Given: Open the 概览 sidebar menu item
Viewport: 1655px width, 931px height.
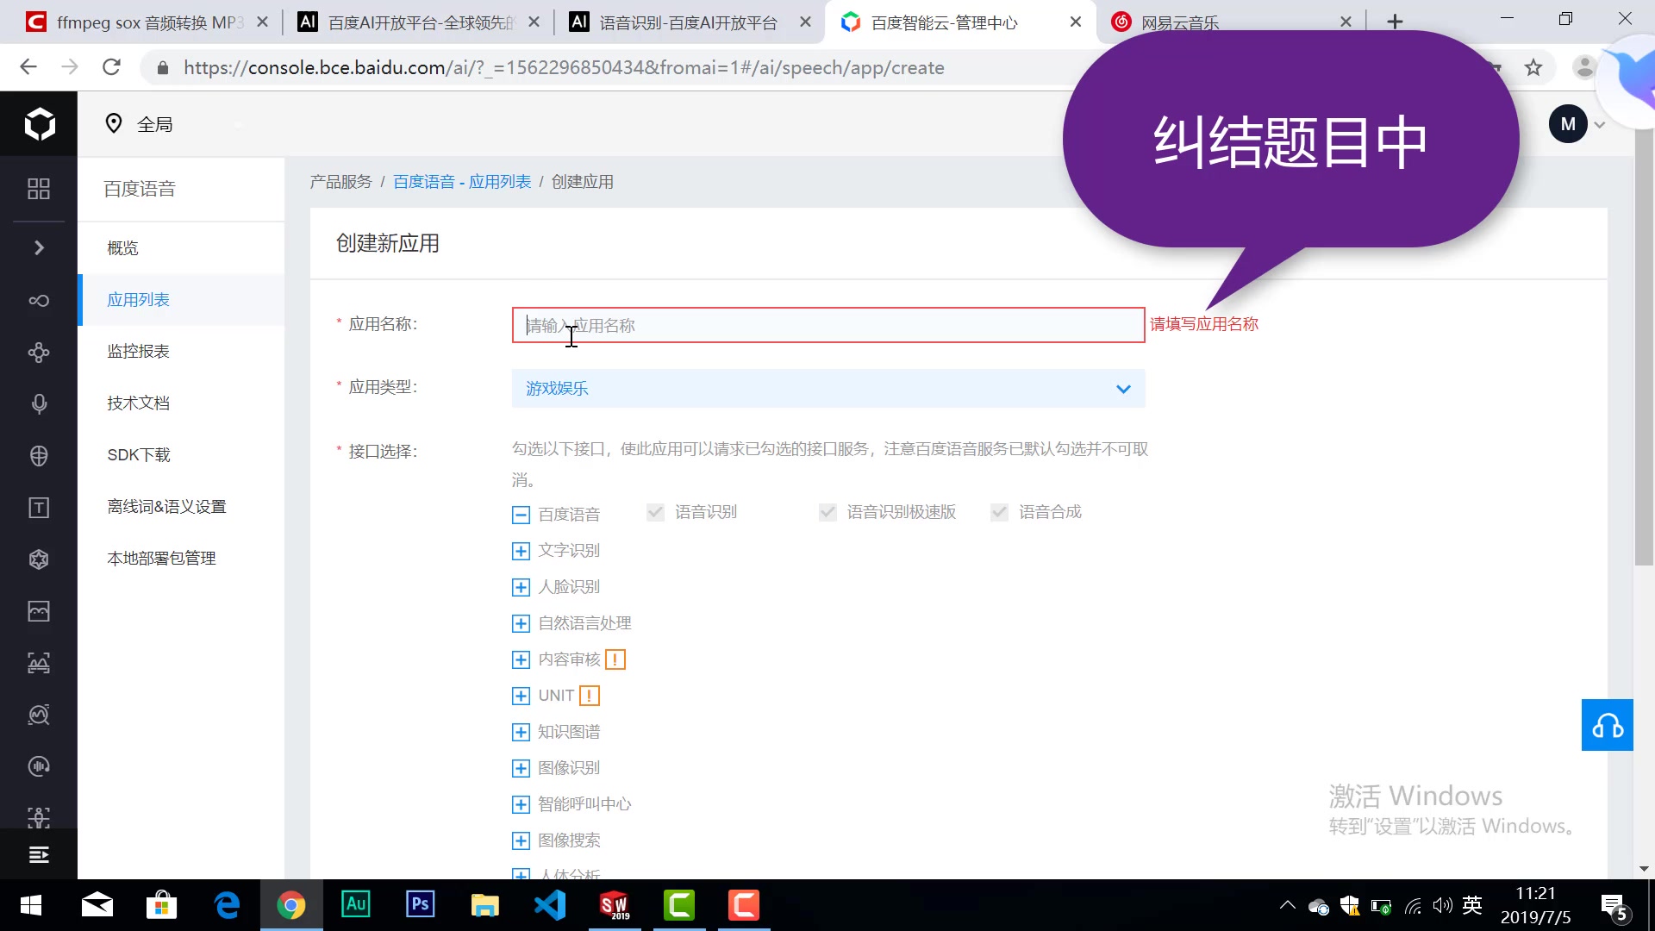Looking at the screenshot, I should pos(181,248).
